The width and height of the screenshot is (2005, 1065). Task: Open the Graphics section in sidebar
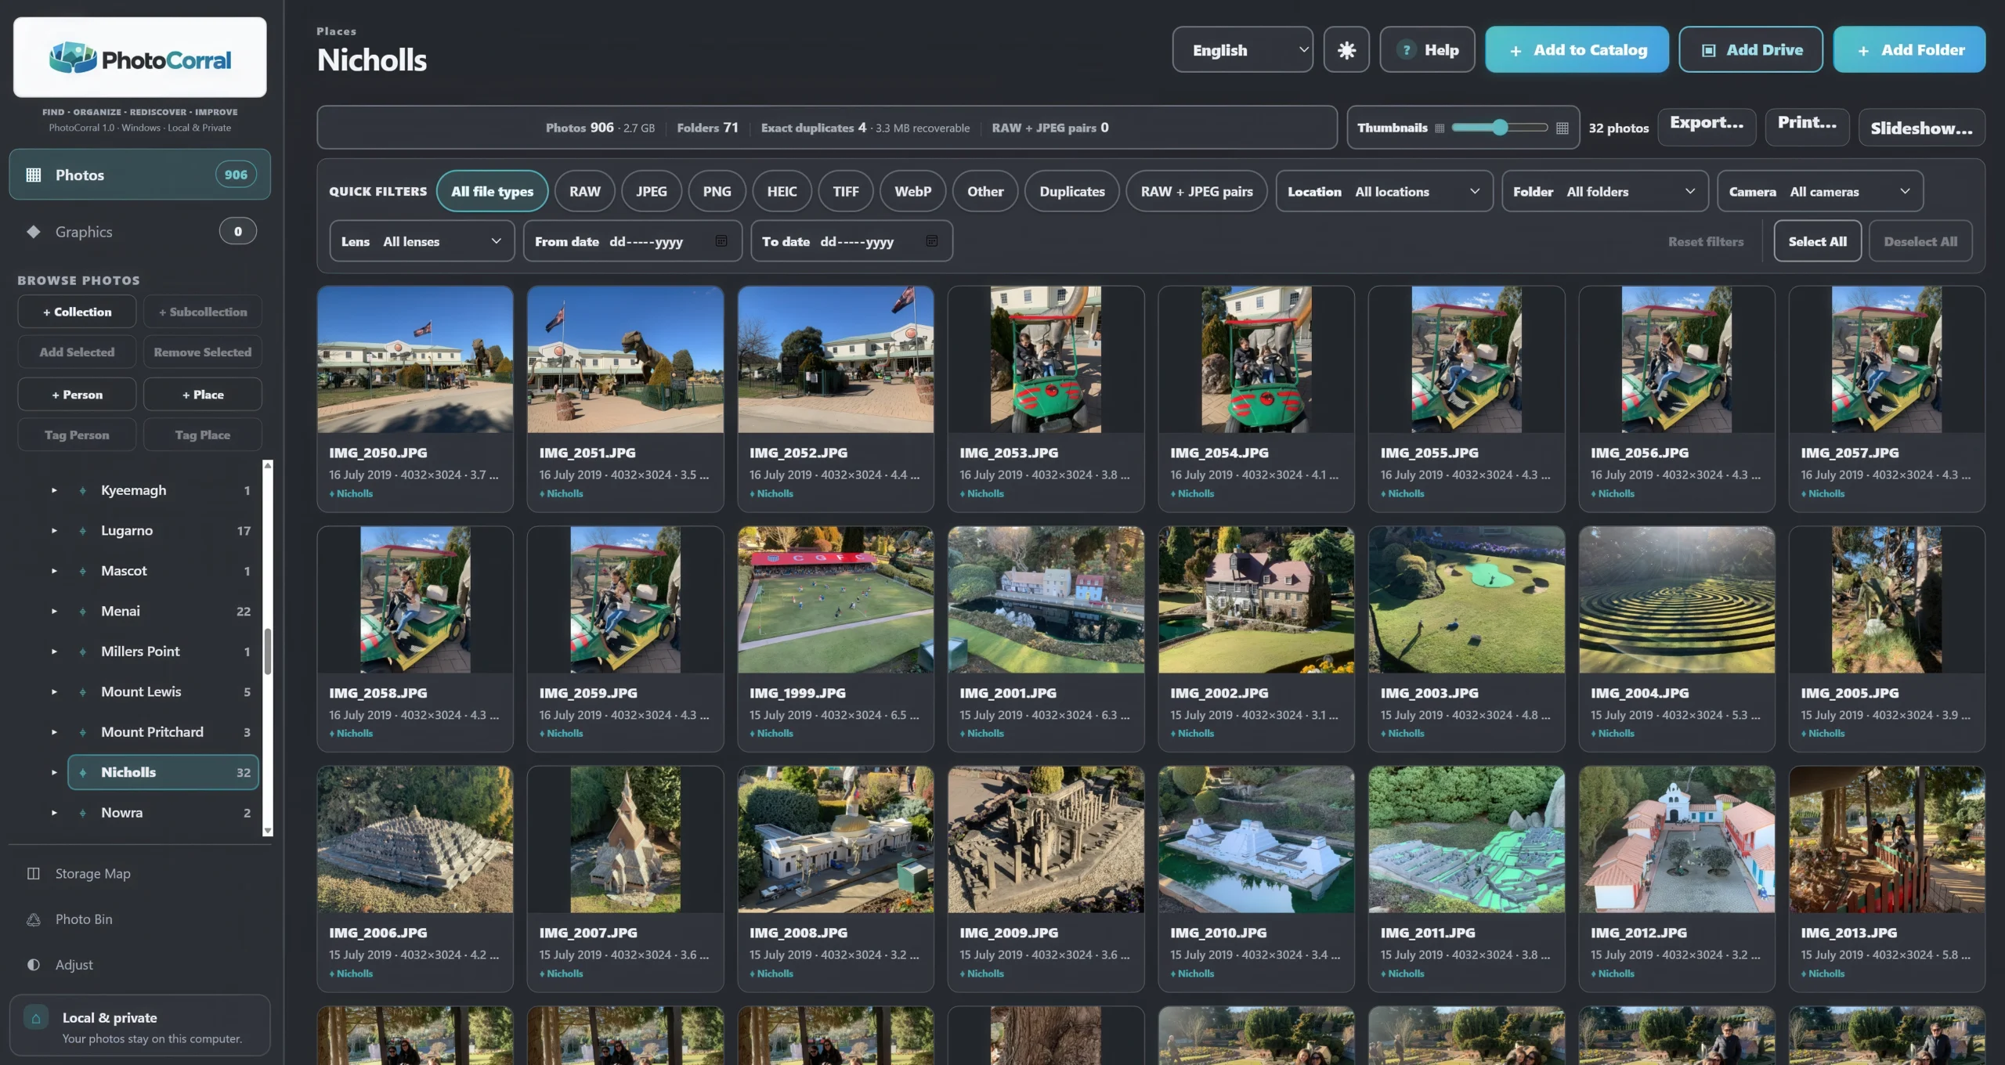140,232
